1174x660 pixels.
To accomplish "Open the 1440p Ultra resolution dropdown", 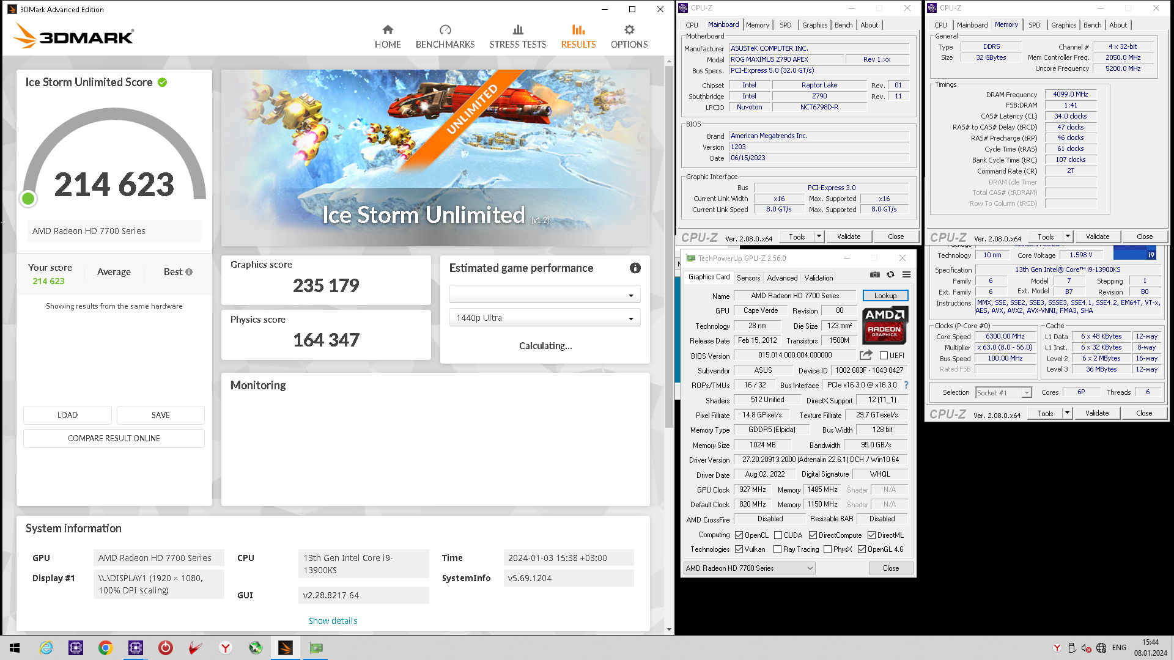I will (x=545, y=318).
